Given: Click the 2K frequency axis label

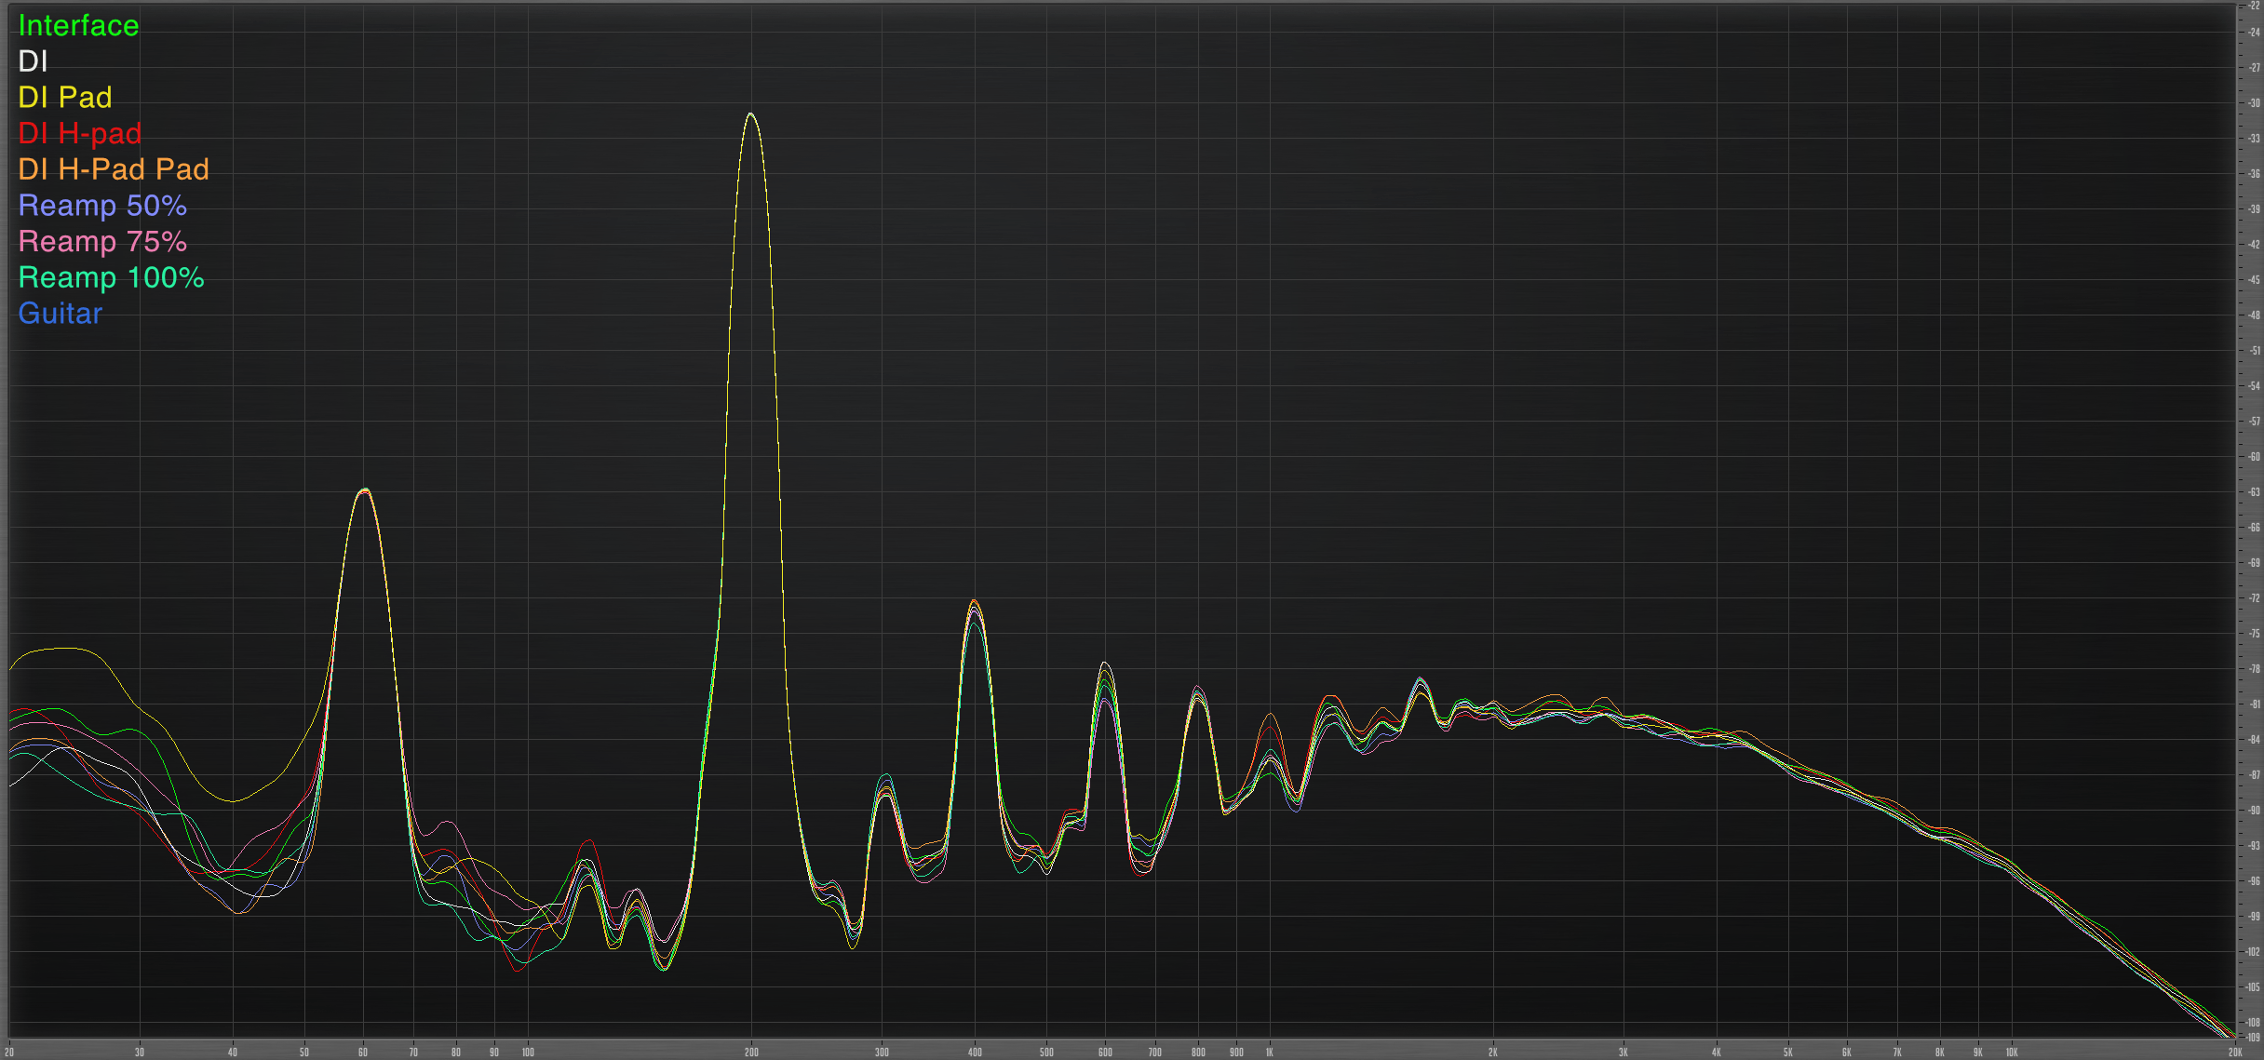Looking at the screenshot, I should tap(1492, 1052).
